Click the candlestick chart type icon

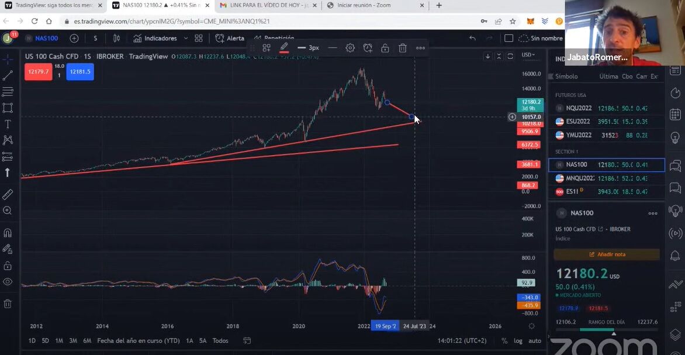coord(116,39)
